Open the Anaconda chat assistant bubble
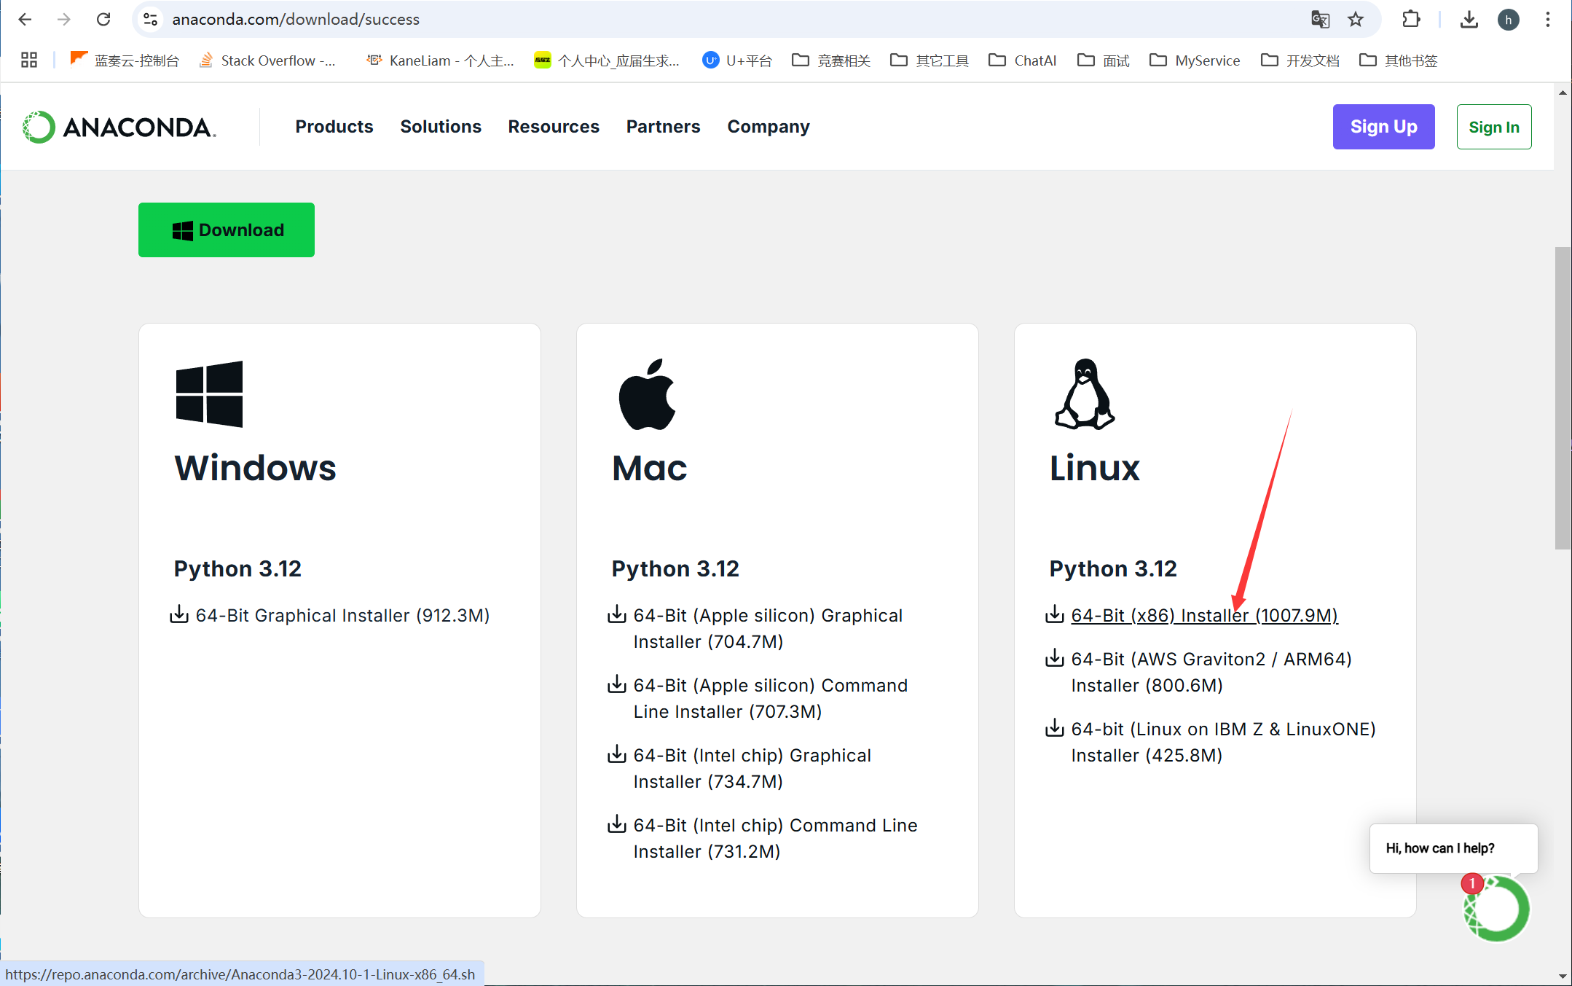This screenshot has width=1572, height=986. (1496, 909)
